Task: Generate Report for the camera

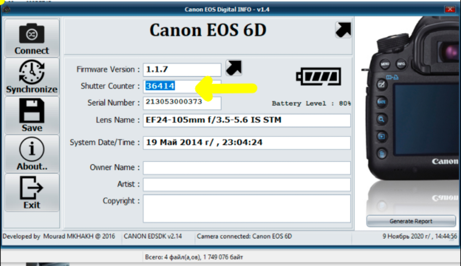Action: pyautogui.click(x=411, y=221)
